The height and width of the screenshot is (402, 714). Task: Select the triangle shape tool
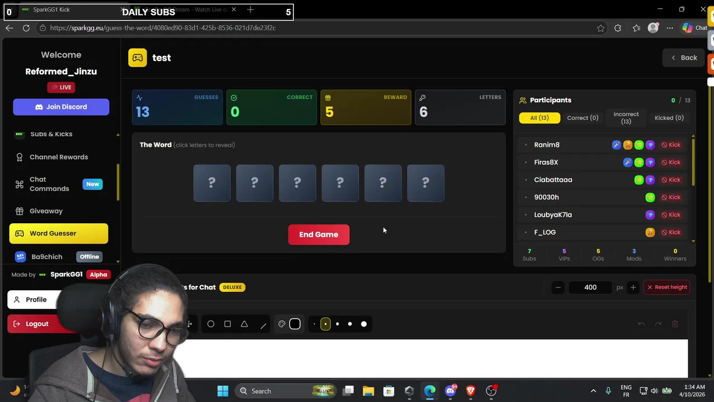pos(244,324)
